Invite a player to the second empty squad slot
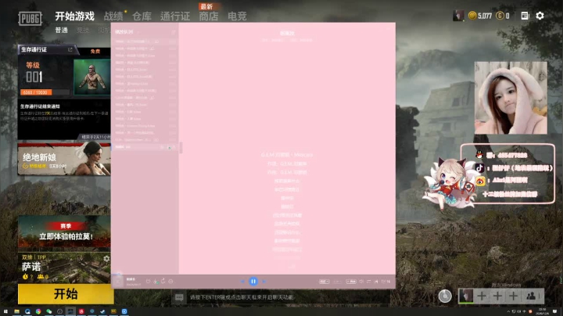This screenshot has height=316, width=563. (497, 296)
